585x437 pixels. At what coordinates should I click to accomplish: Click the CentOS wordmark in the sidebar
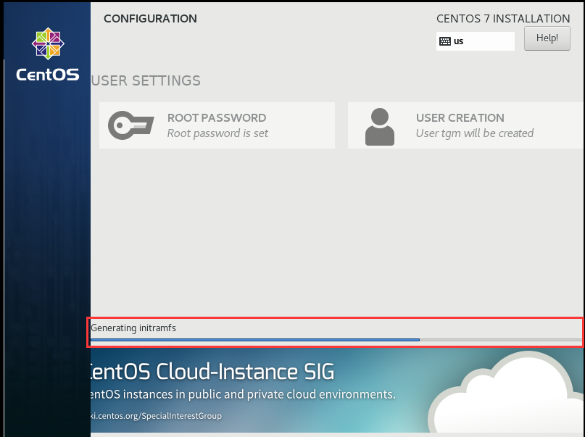[48, 75]
